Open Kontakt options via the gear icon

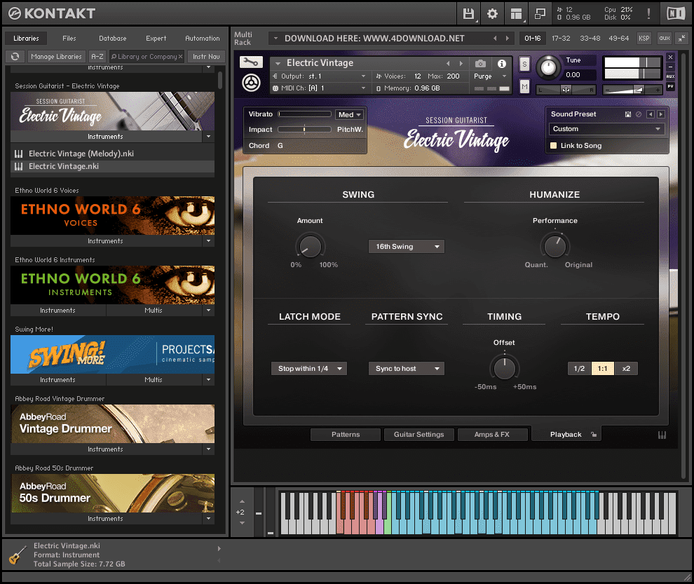(x=491, y=13)
